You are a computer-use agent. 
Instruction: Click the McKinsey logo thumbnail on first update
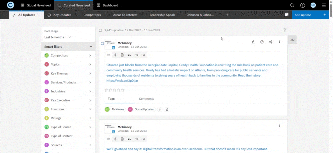pyautogui.click(x=110, y=44)
